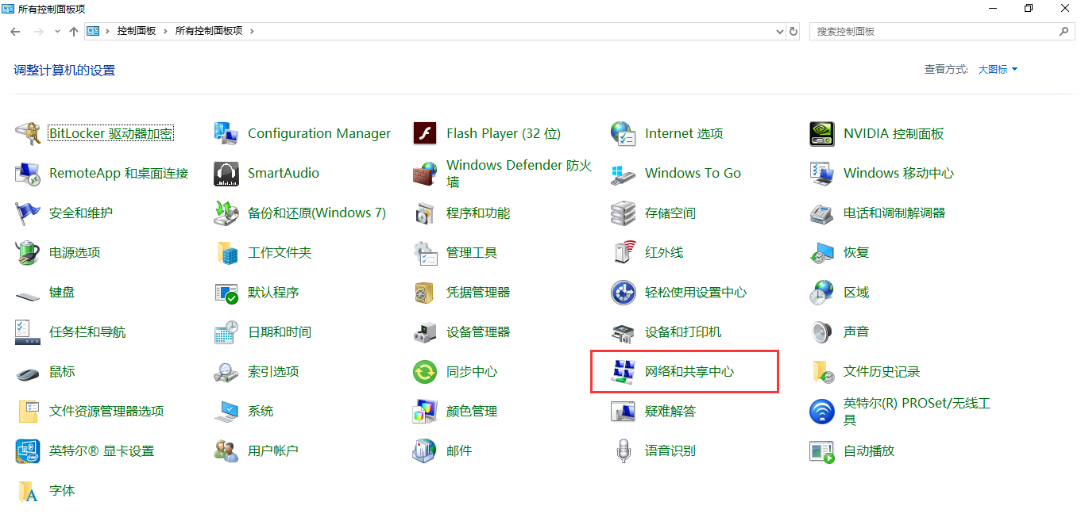Click 控制面板 breadcrumb segment
Image resolution: width=1085 pixels, height=525 pixels.
[137, 31]
